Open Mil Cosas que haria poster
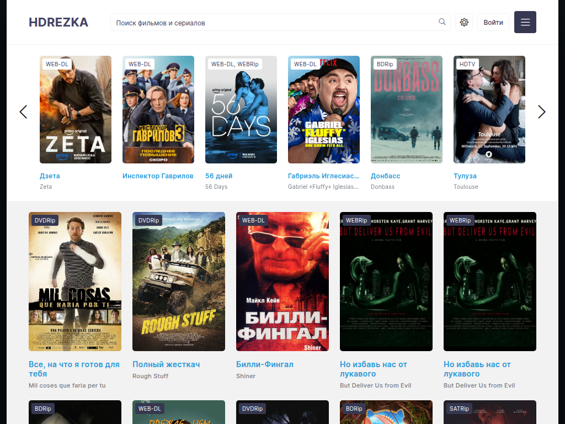Image resolution: width=565 pixels, height=424 pixels. coord(75,282)
